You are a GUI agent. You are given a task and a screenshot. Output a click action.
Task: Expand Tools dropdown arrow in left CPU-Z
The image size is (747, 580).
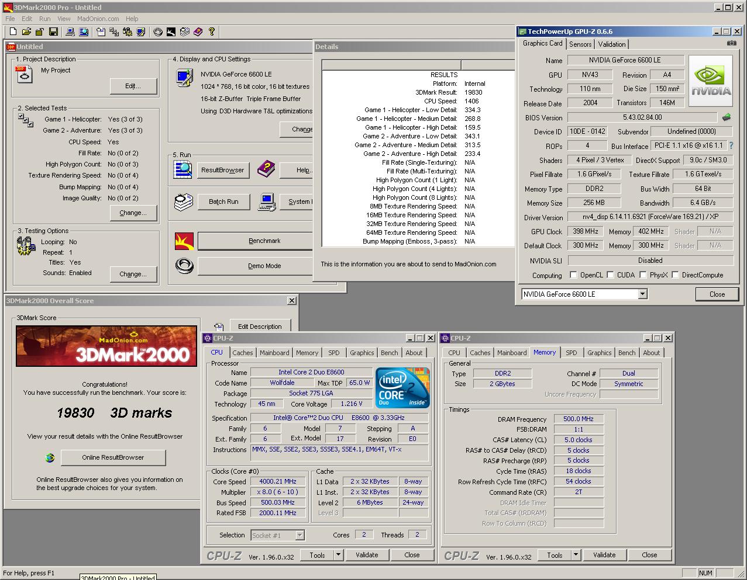tap(339, 555)
